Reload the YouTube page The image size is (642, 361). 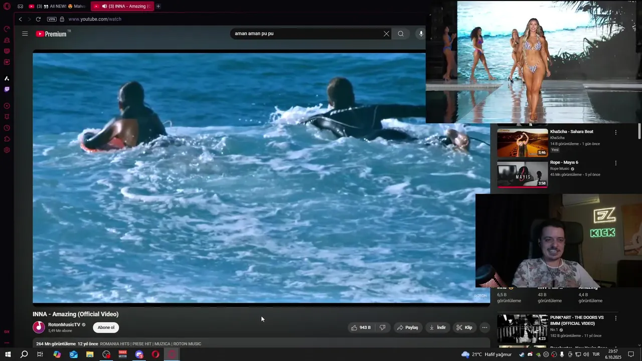38,19
